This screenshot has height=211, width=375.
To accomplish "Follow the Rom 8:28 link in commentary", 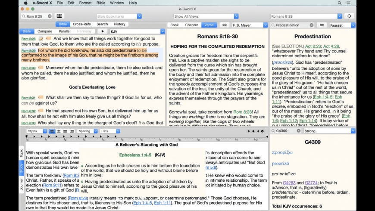I will [244, 112].
